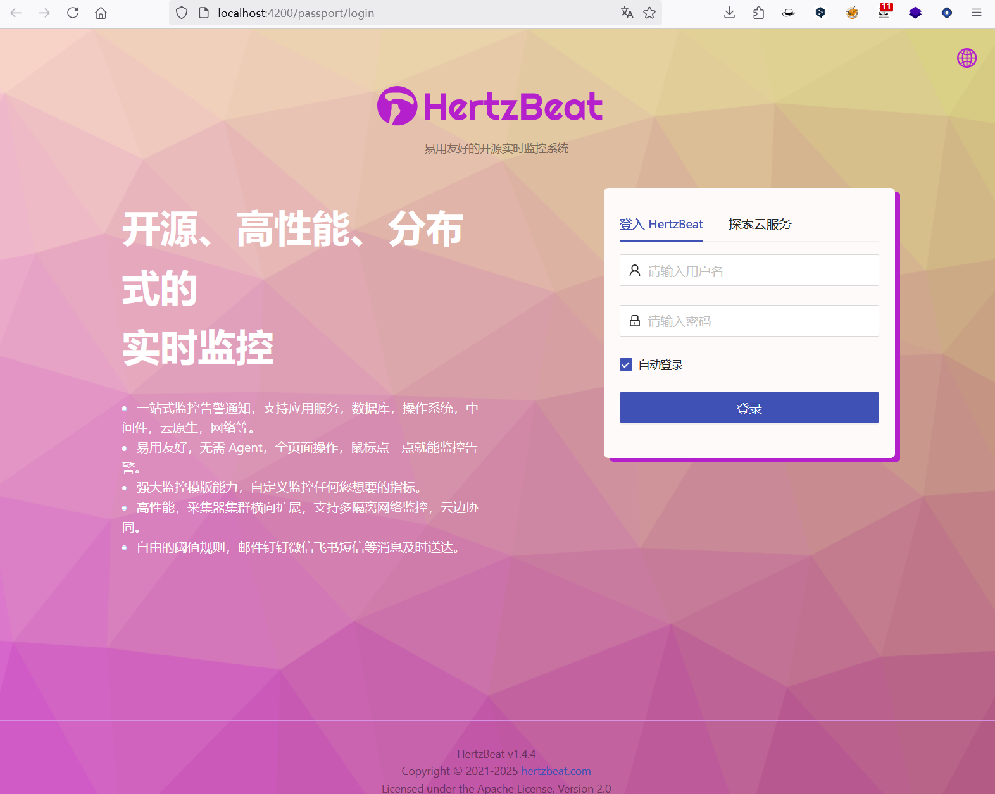Uncheck the 自动登录 checkbox
The width and height of the screenshot is (995, 794).
coord(626,364)
